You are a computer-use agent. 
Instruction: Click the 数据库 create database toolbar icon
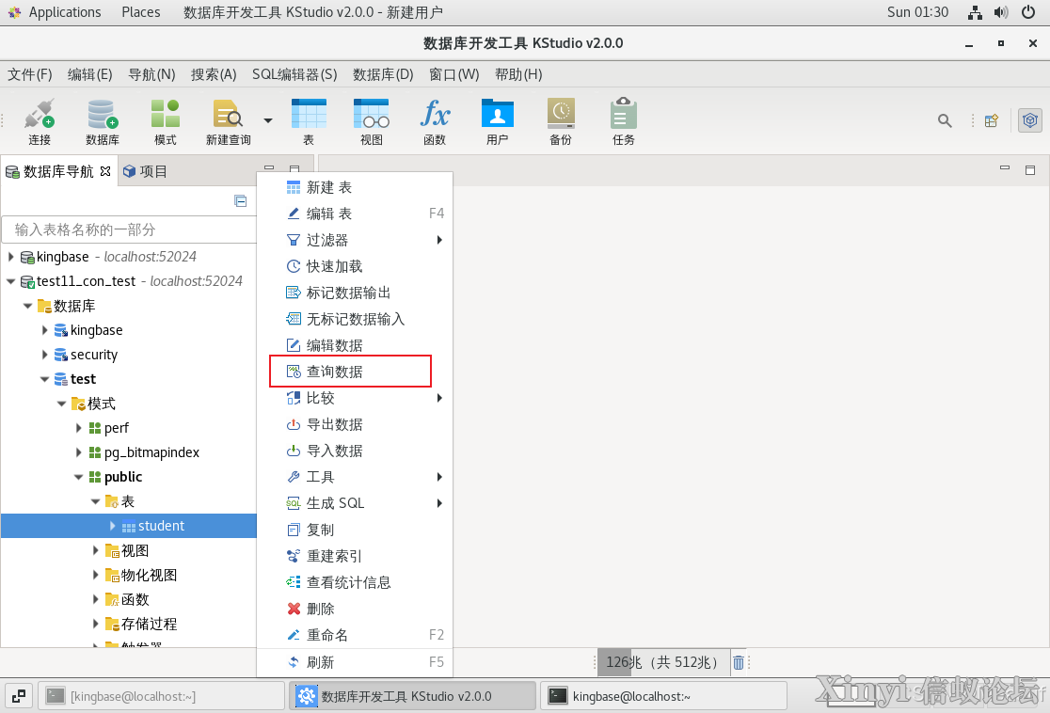tap(103, 121)
